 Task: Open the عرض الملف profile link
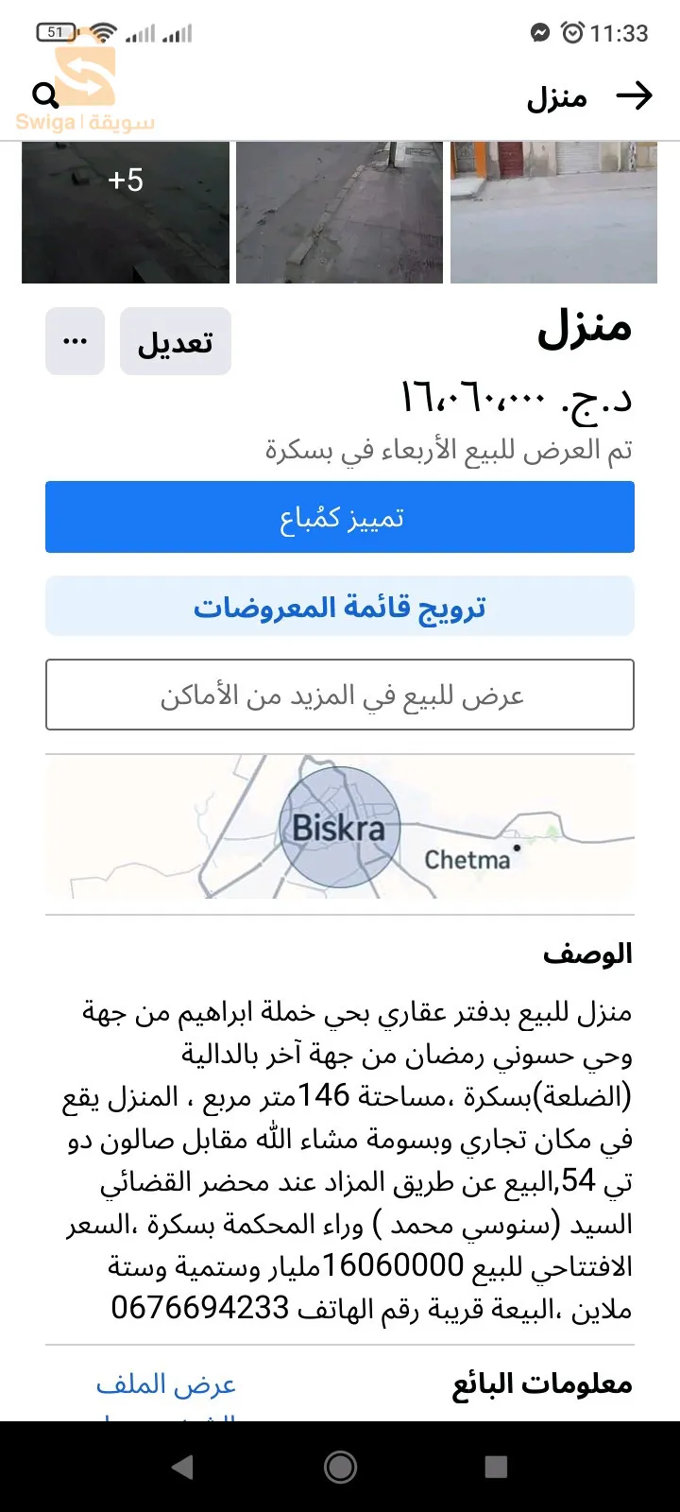point(166,1384)
